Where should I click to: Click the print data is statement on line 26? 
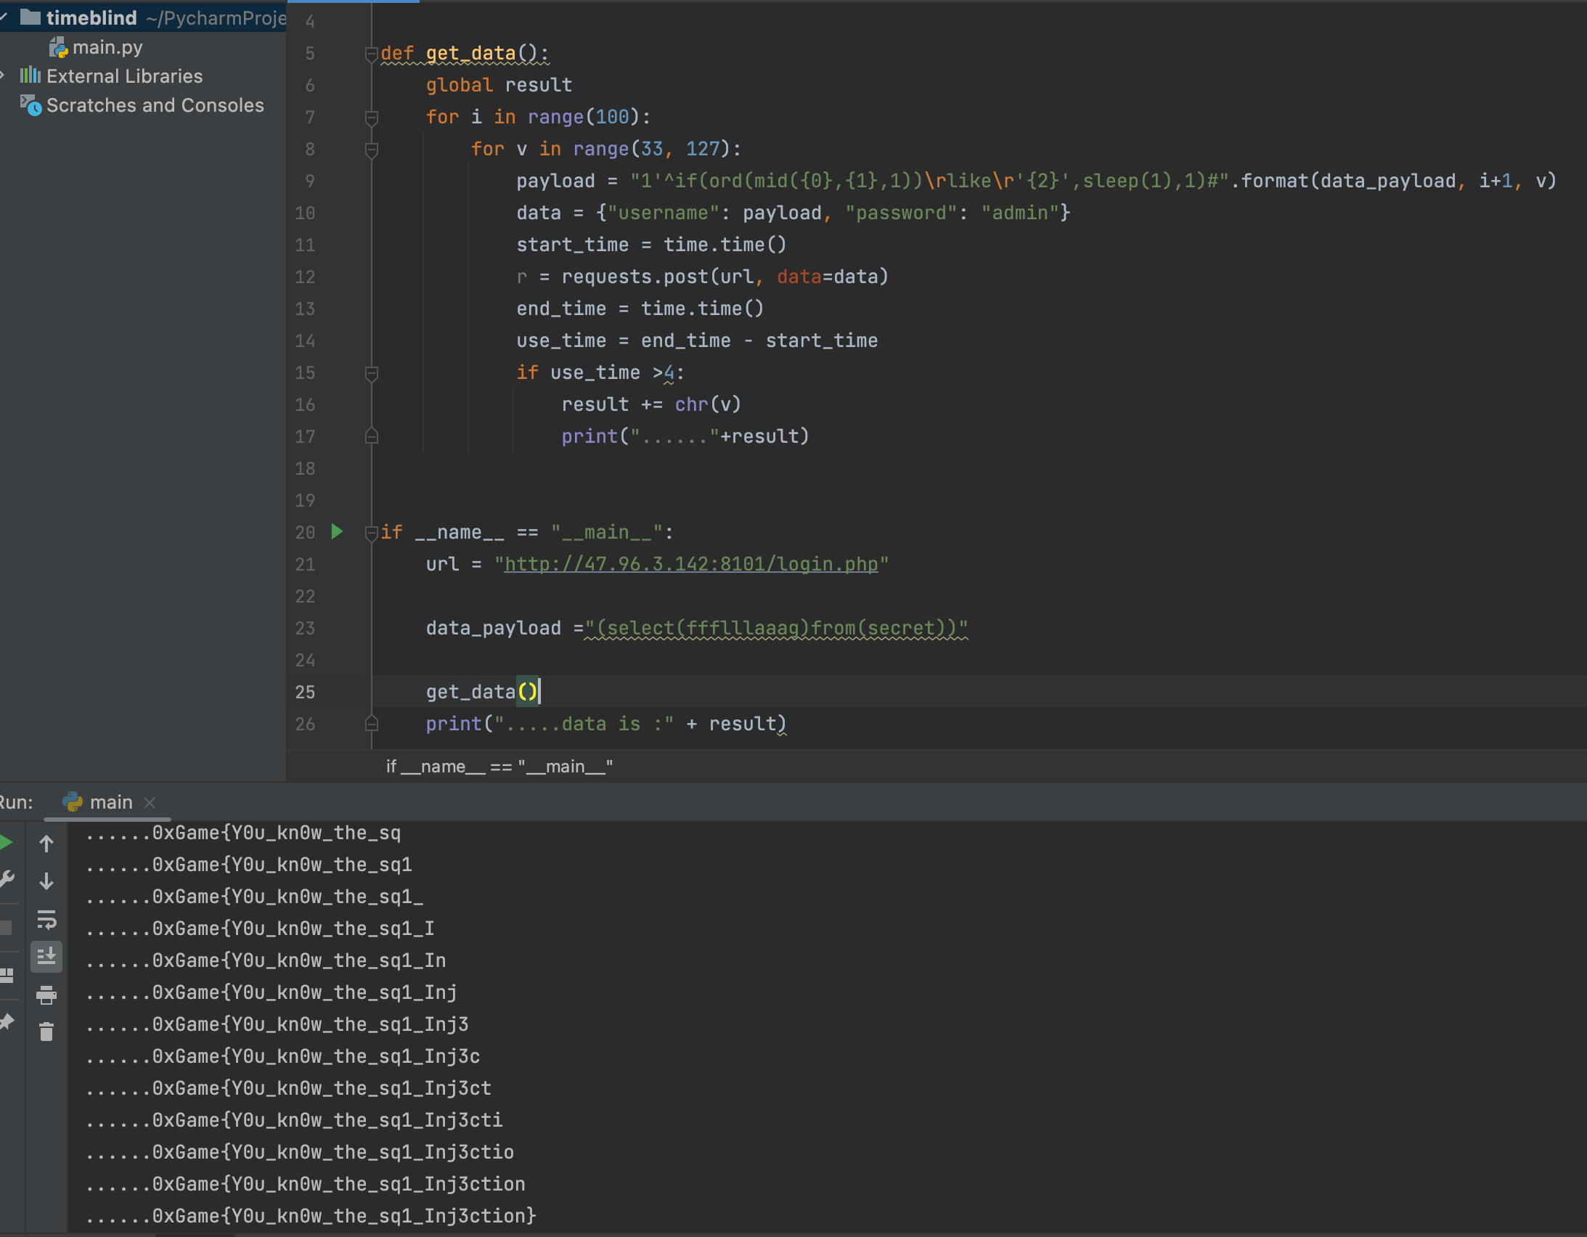pos(606,724)
